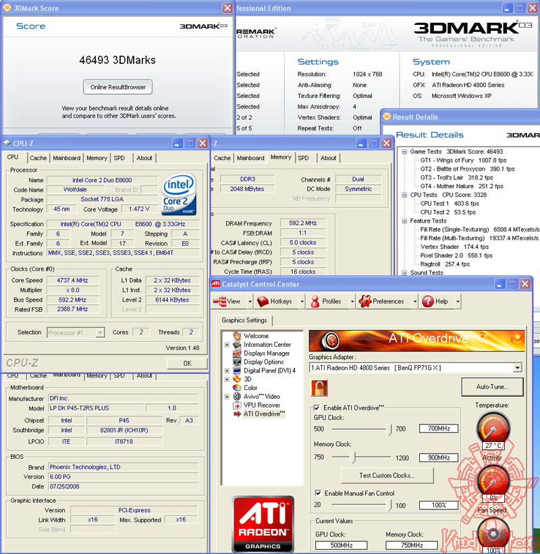
Task: Select Pixel Shader 2.0 result row
Action: pyautogui.click(x=456, y=256)
